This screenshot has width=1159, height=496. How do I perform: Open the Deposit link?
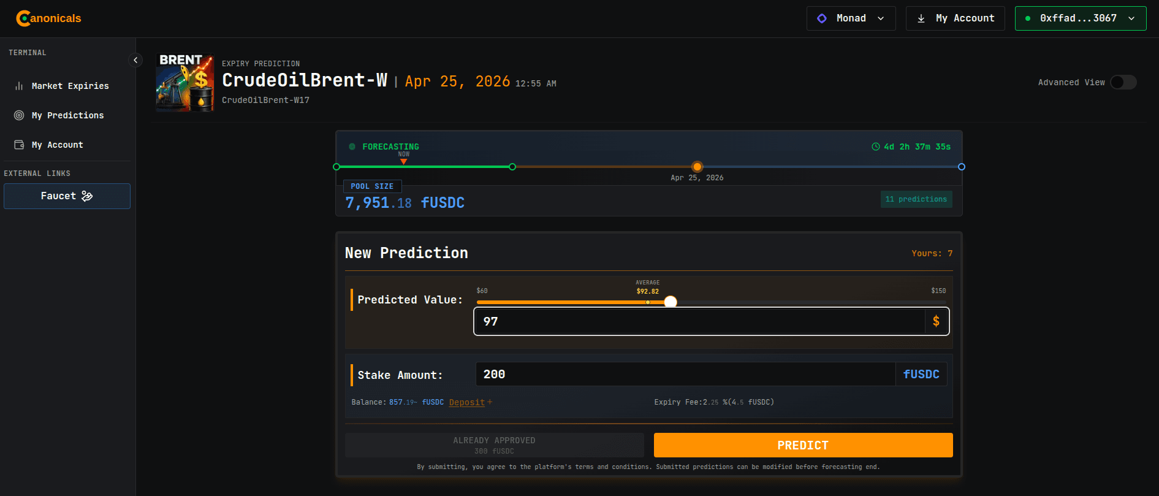click(466, 402)
